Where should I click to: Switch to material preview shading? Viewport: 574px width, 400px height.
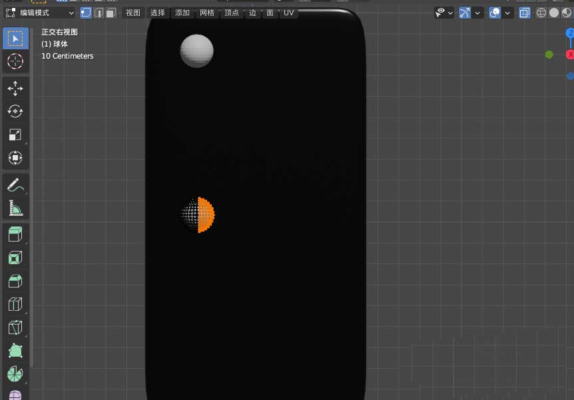(x=567, y=13)
